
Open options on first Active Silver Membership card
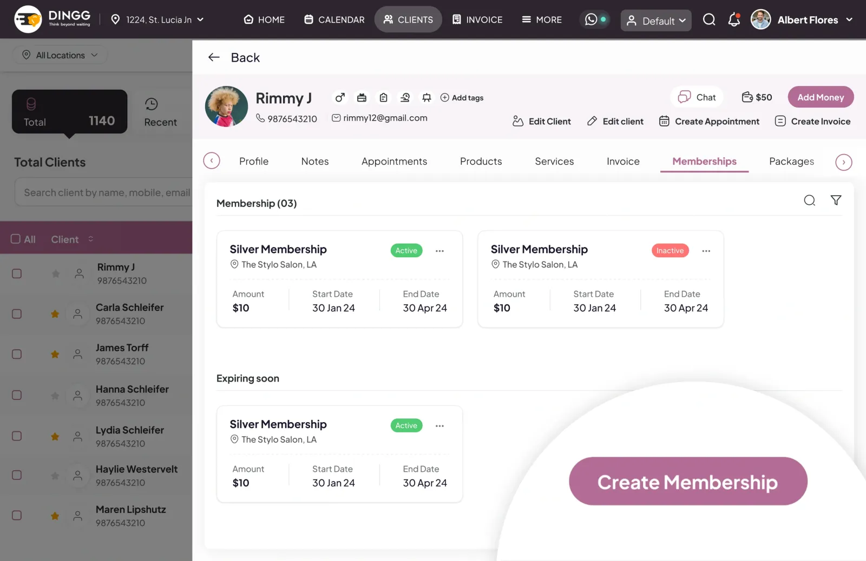439,251
